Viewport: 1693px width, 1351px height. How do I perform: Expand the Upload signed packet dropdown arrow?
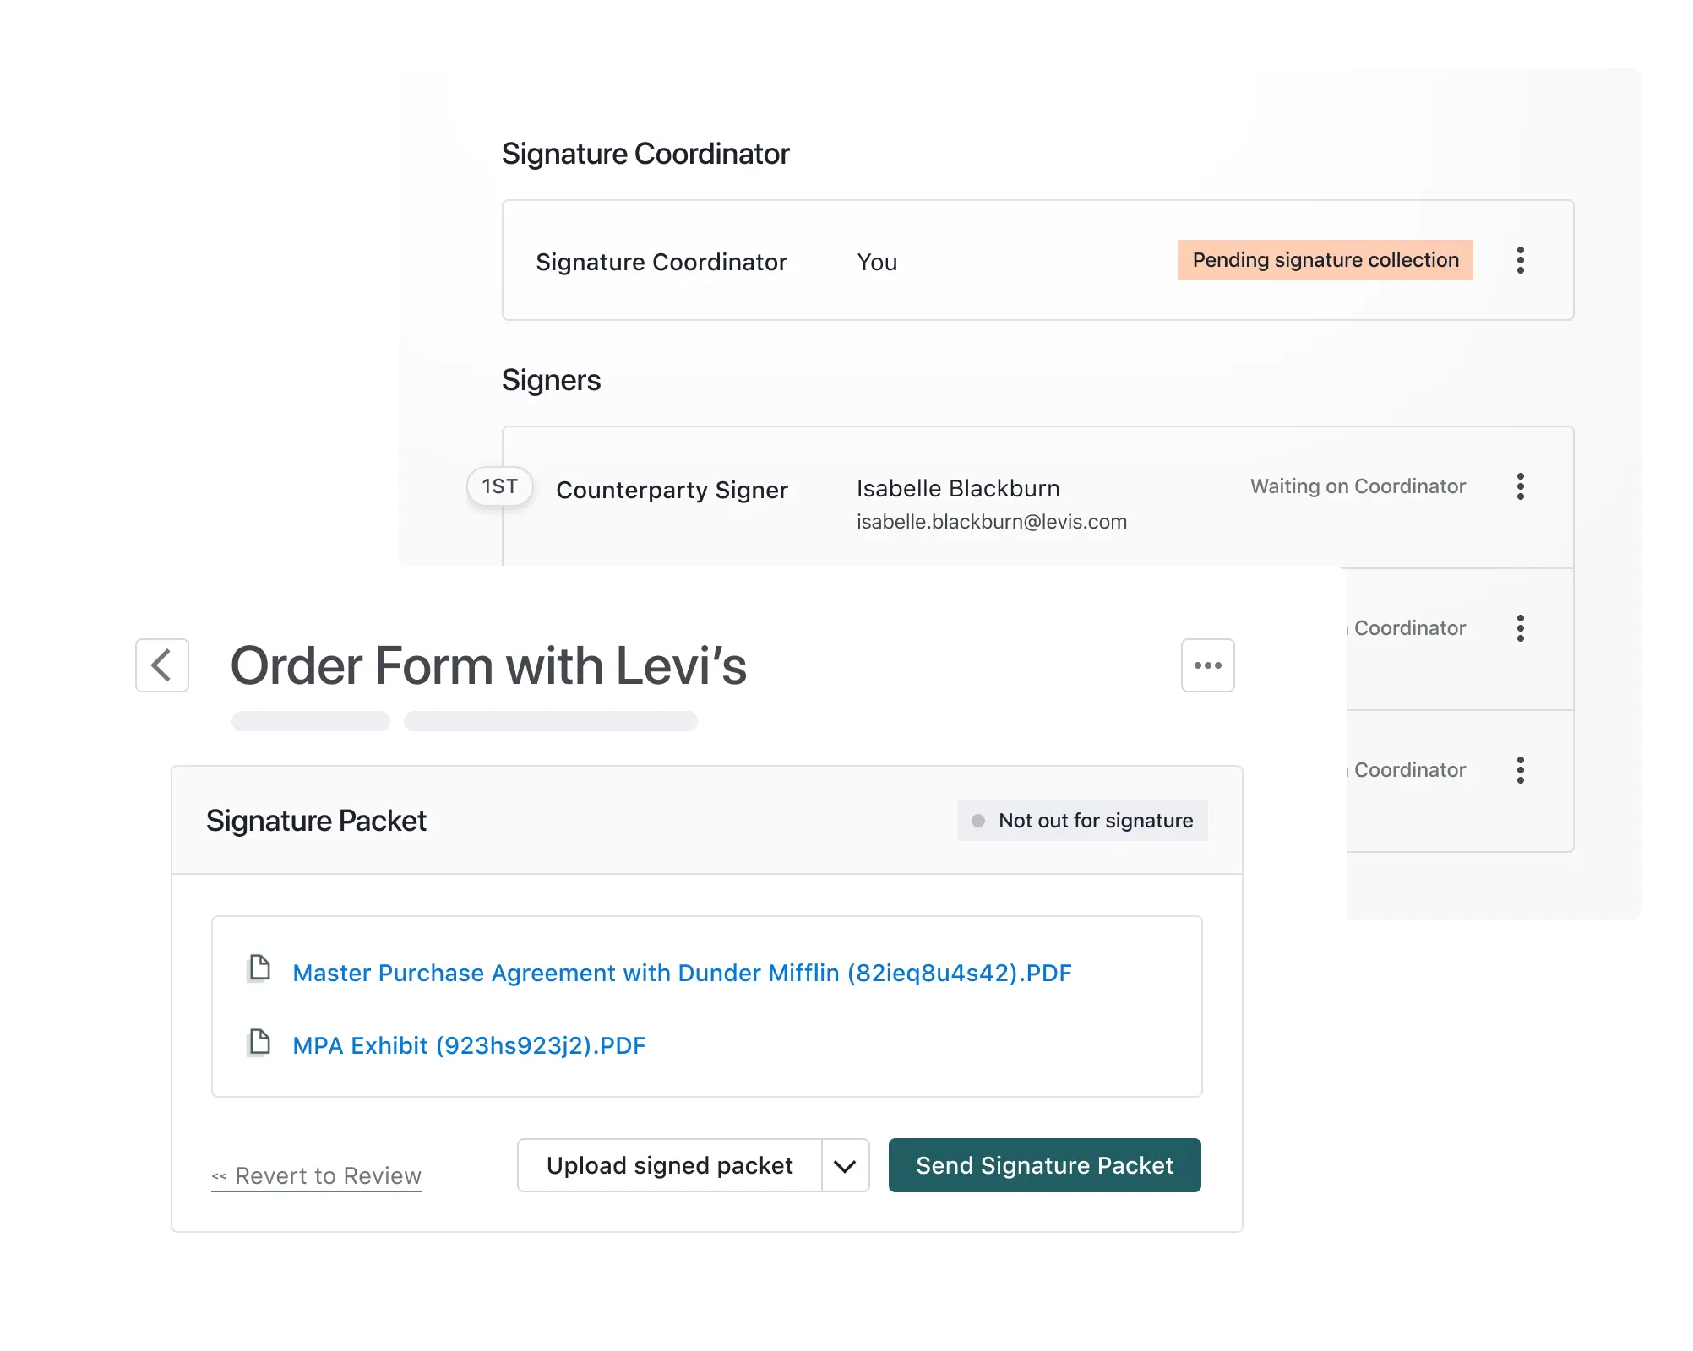pyautogui.click(x=844, y=1166)
